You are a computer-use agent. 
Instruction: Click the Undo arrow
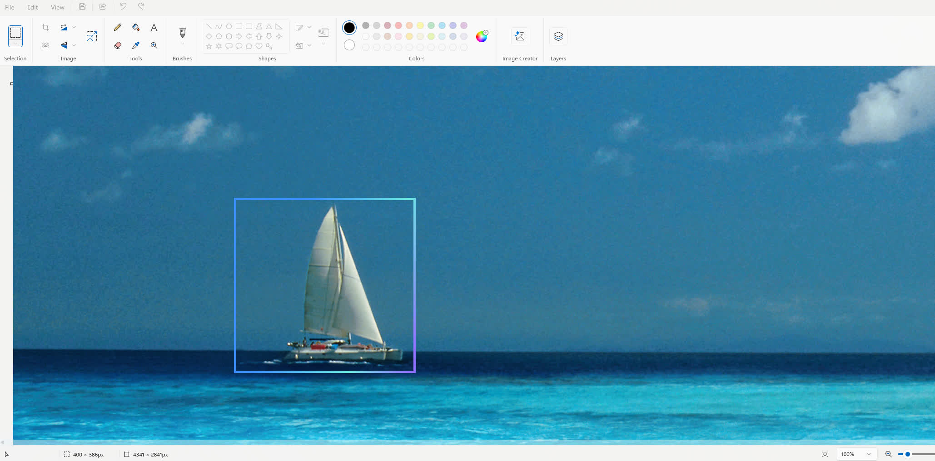[x=123, y=6]
